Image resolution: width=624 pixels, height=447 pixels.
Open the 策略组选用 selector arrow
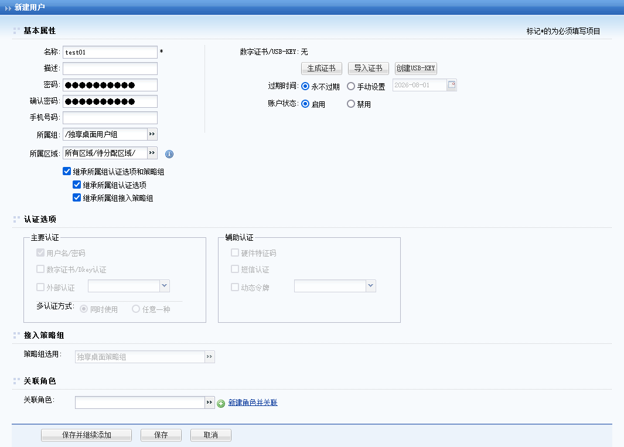coord(209,356)
